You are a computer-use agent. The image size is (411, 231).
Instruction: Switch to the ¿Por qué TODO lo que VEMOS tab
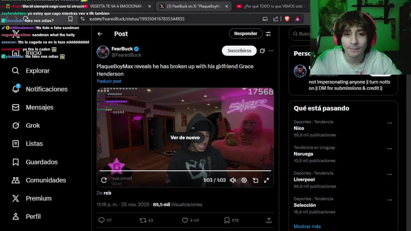click(x=271, y=6)
